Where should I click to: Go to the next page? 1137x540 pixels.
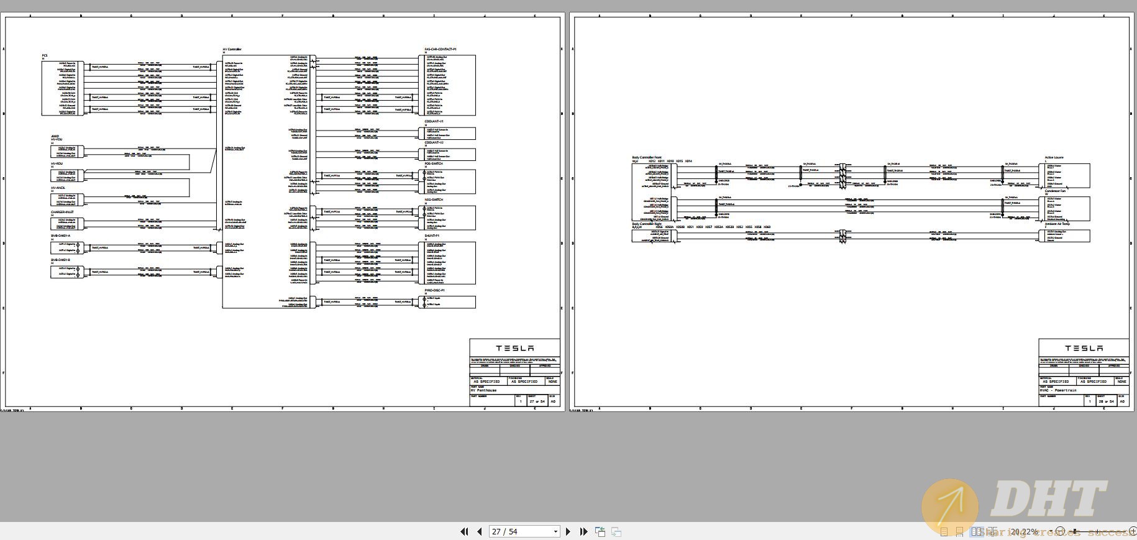568,531
